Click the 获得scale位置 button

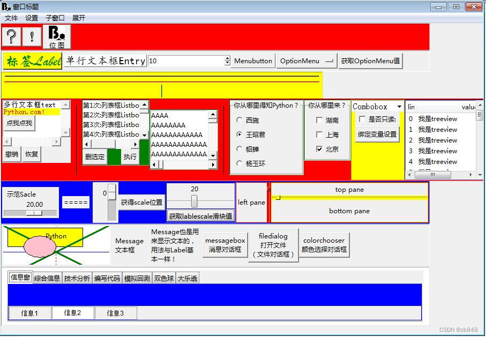(141, 203)
